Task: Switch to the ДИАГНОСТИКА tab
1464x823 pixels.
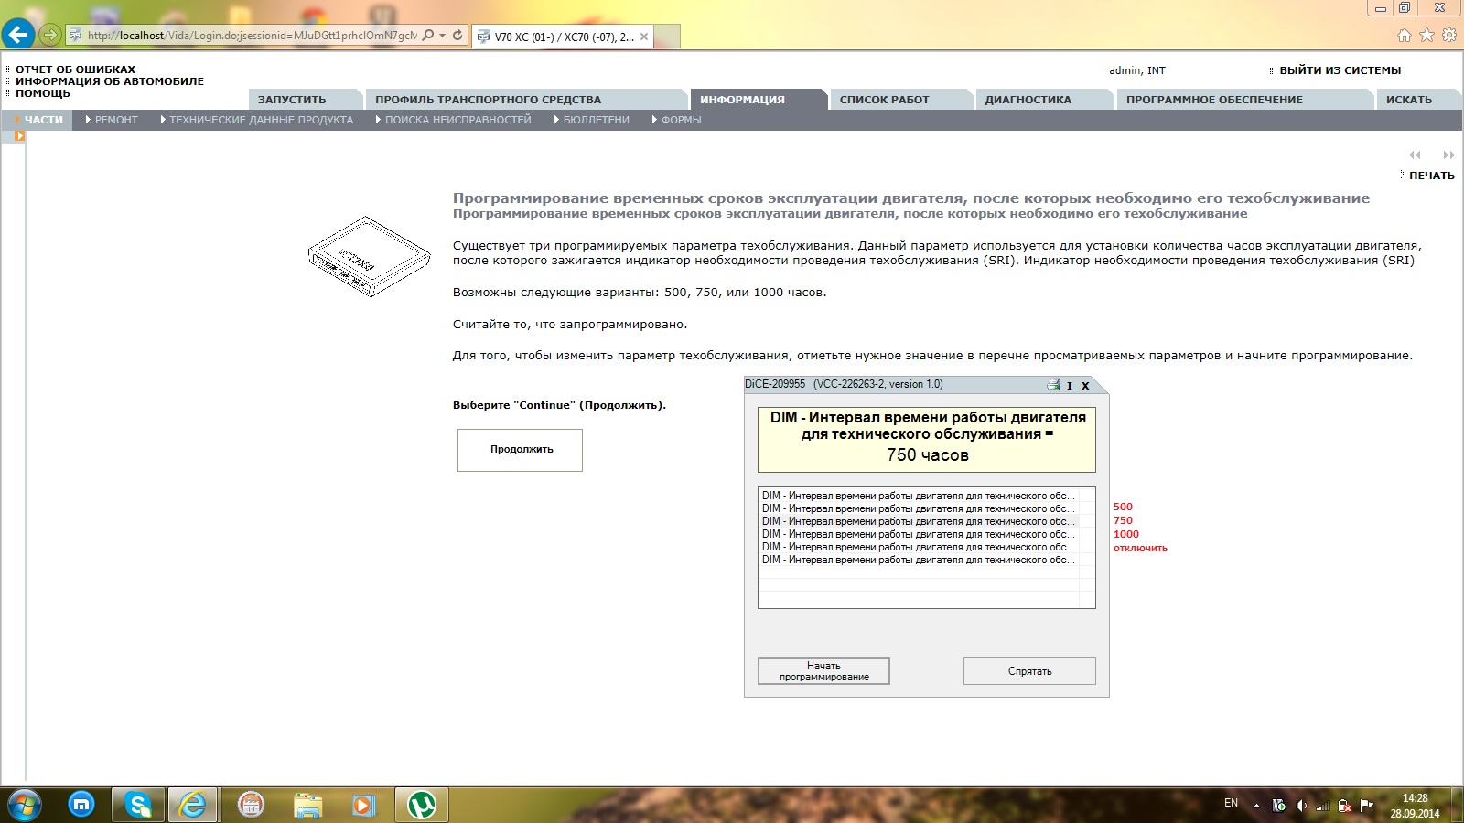Action: click(1028, 100)
